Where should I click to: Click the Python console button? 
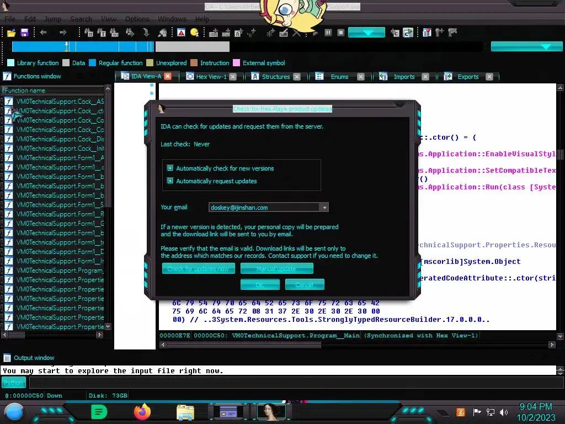tap(14, 383)
